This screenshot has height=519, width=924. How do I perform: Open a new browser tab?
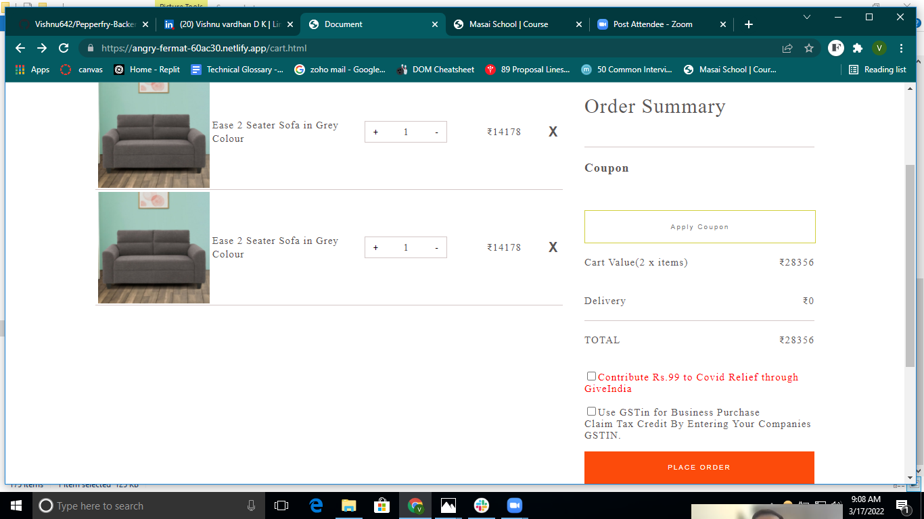tap(749, 24)
